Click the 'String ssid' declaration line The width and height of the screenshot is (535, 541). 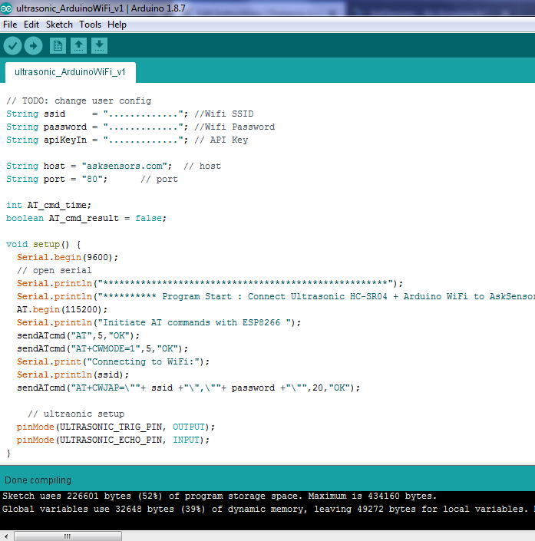pyautogui.click(x=130, y=114)
